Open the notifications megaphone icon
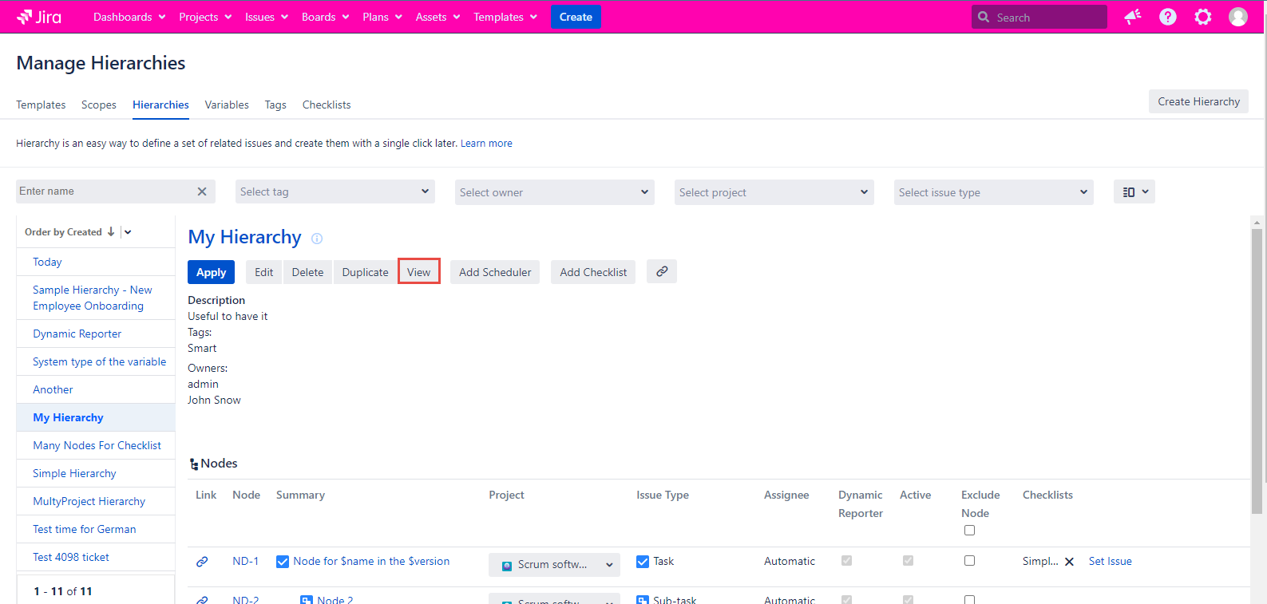Image resolution: width=1267 pixels, height=604 pixels. point(1132,17)
